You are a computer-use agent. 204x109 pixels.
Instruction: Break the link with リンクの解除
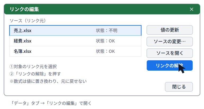[x=170, y=65]
